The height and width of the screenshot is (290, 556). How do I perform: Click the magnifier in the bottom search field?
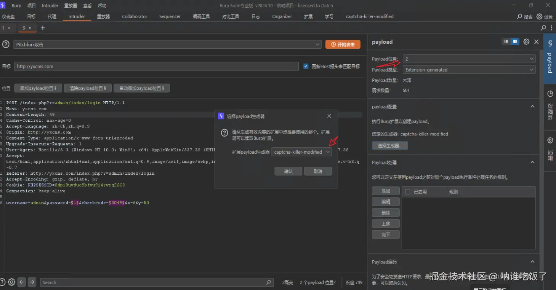[269, 282]
